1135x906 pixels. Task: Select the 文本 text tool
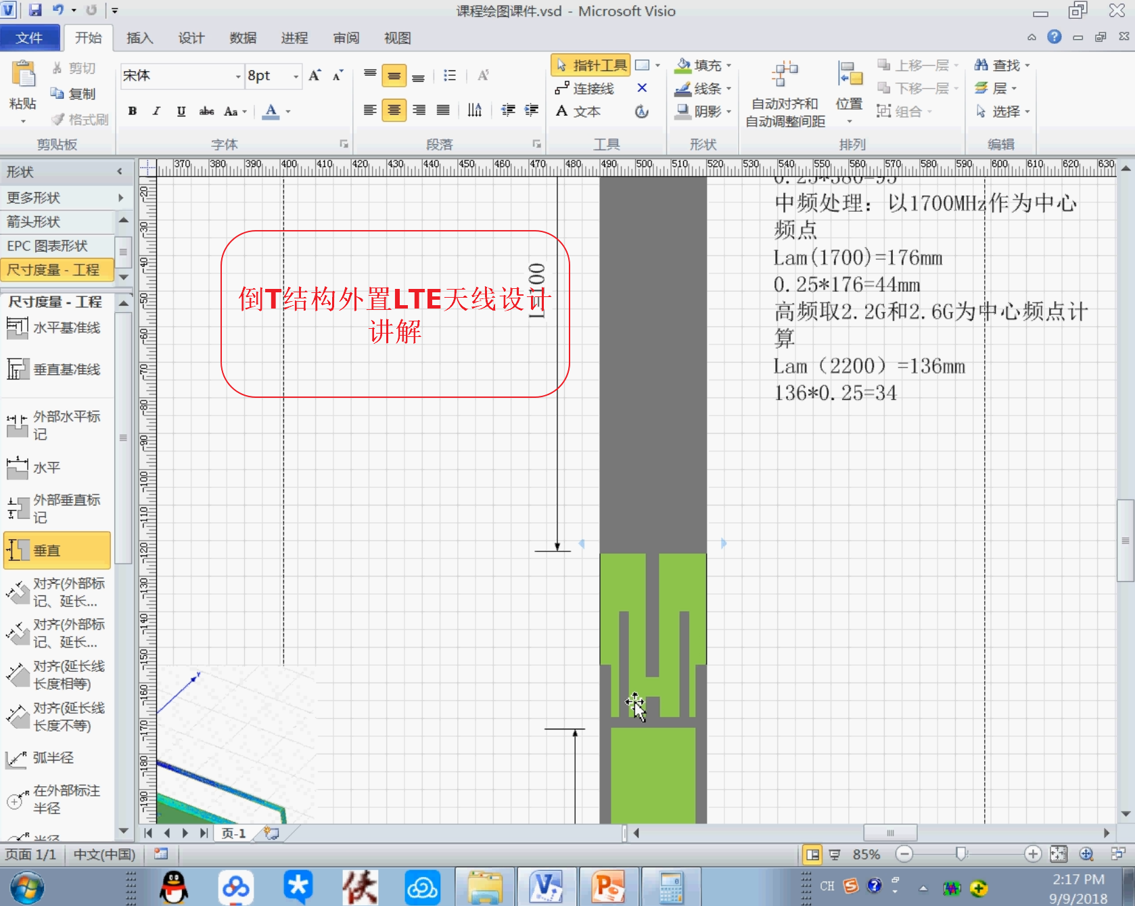579,111
